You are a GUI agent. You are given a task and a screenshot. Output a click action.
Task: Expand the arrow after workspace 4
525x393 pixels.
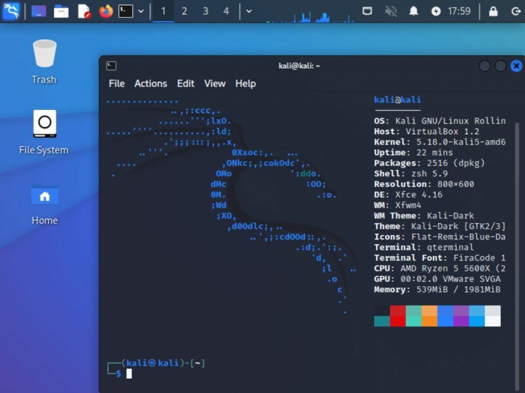tap(249, 11)
